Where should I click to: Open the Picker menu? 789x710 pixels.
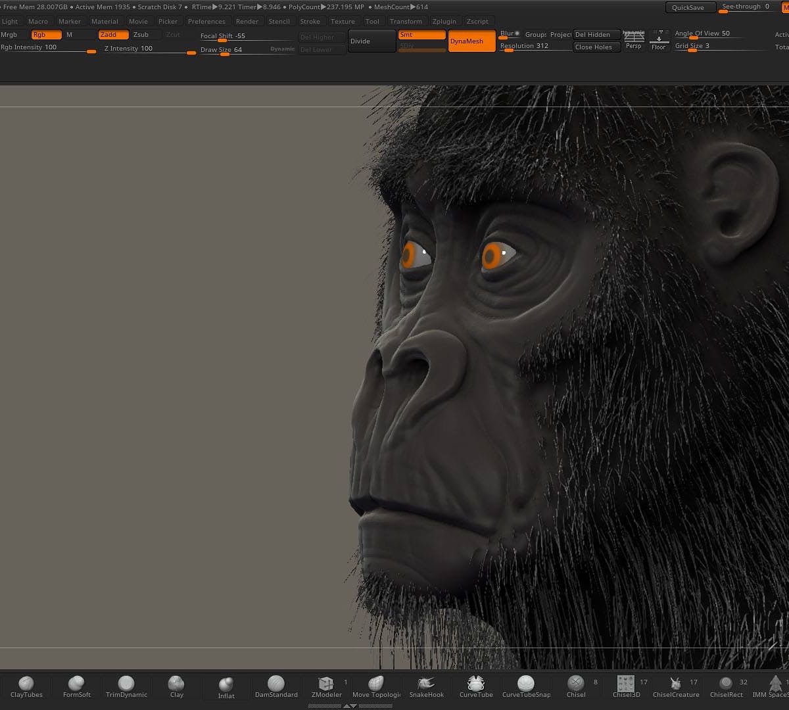(x=168, y=22)
